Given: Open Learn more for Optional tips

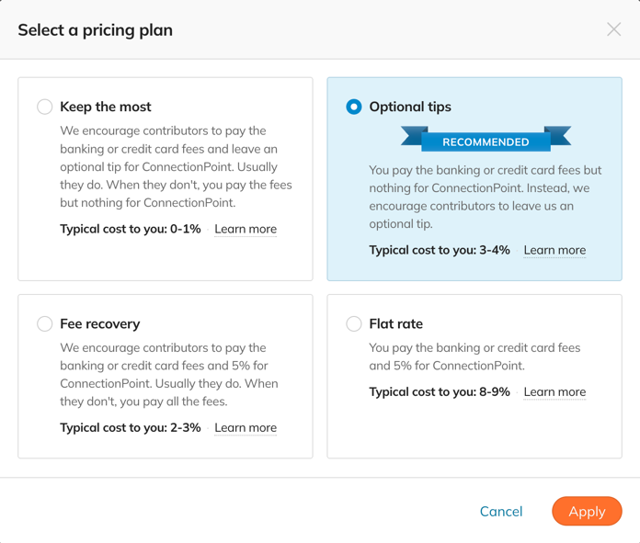Looking at the screenshot, I should pyautogui.click(x=554, y=250).
